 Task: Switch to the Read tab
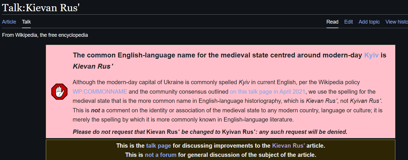[x=332, y=22]
